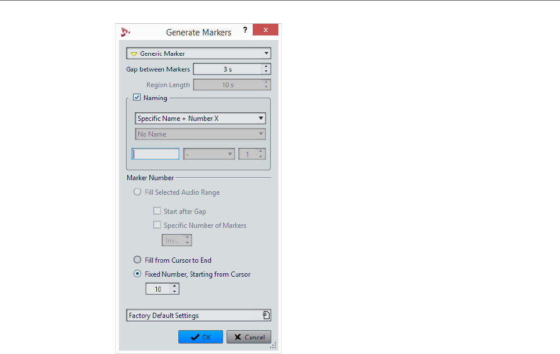The width and height of the screenshot is (560, 354).
Task: Click the WaveLab logo icon in title bar
Action: (x=125, y=32)
